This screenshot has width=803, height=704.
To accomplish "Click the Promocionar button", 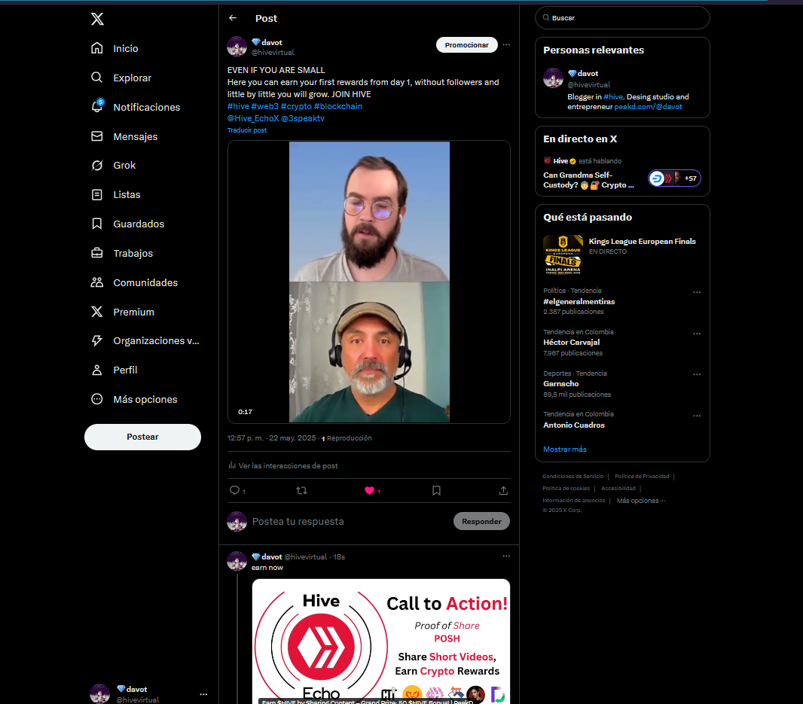I will click(466, 45).
